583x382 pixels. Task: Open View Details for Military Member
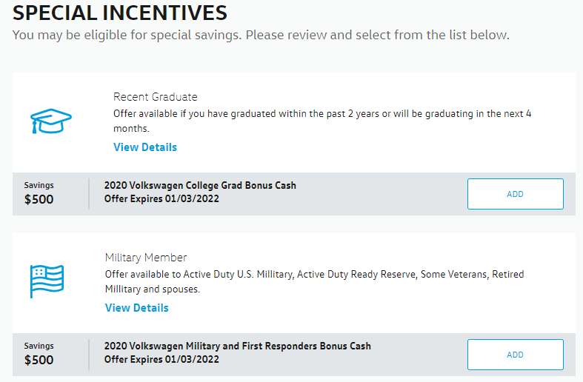[136, 308]
